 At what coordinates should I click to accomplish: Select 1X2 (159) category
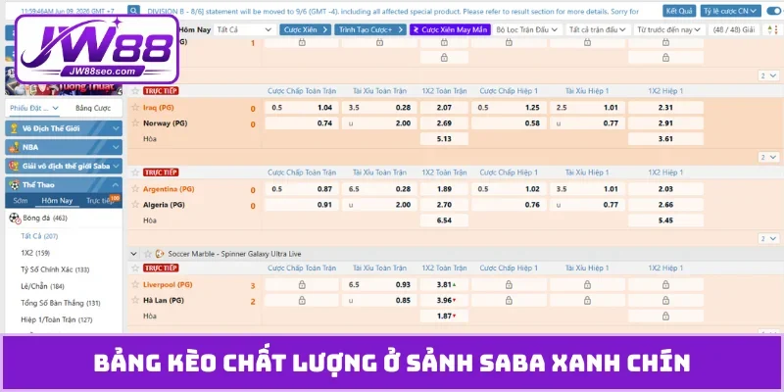[35, 253]
